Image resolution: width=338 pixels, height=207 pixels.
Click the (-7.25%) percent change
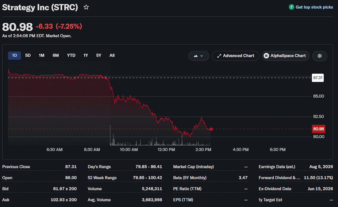(69, 26)
